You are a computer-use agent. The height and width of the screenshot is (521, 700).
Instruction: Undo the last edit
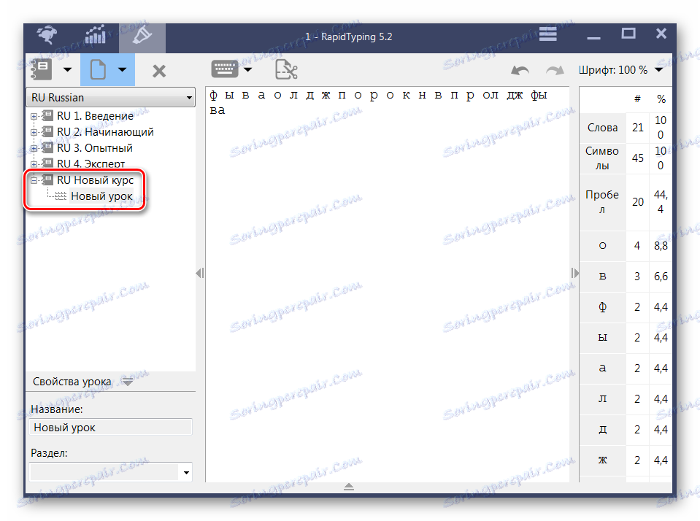pyautogui.click(x=520, y=70)
